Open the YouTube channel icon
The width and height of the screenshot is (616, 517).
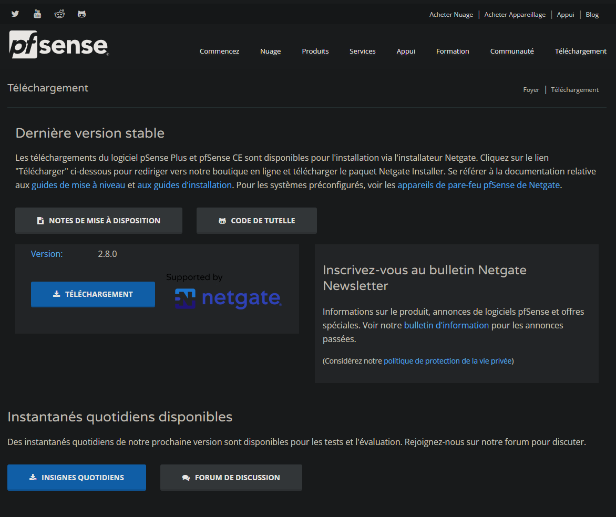(37, 14)
